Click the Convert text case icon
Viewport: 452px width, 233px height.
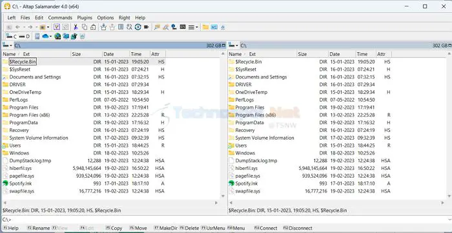[x=129, y=27]
